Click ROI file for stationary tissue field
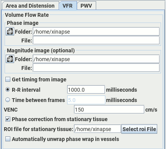Viewport: 166px width, 149px height. [x=97, y=129]
